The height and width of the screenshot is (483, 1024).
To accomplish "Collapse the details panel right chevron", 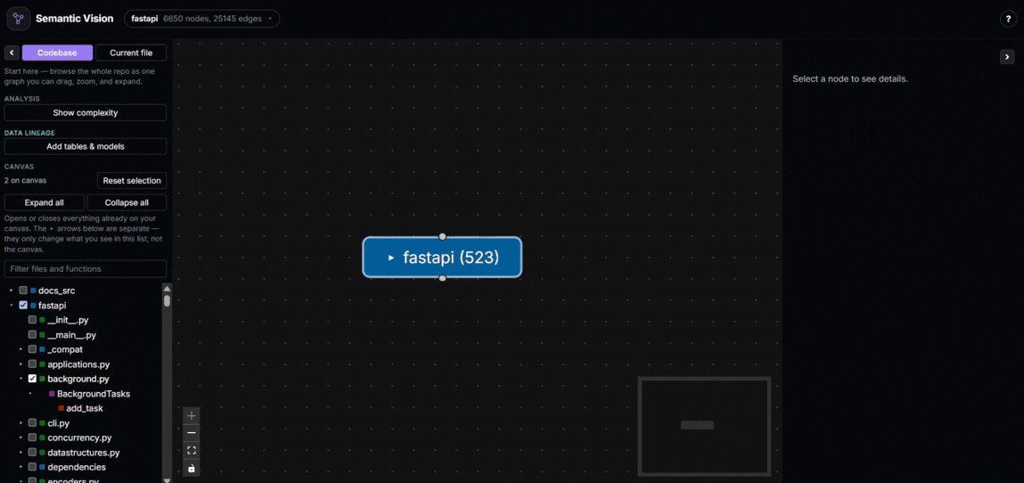I will point(1007,57).
